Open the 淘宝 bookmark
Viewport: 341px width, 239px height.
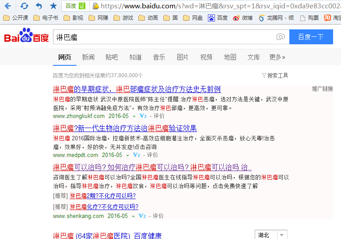click(x=332, y=18)
